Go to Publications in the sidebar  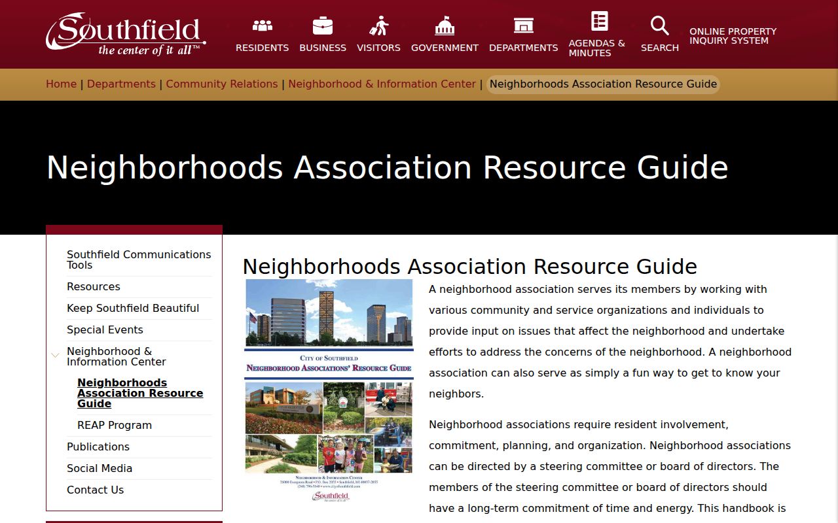(98, 447)
